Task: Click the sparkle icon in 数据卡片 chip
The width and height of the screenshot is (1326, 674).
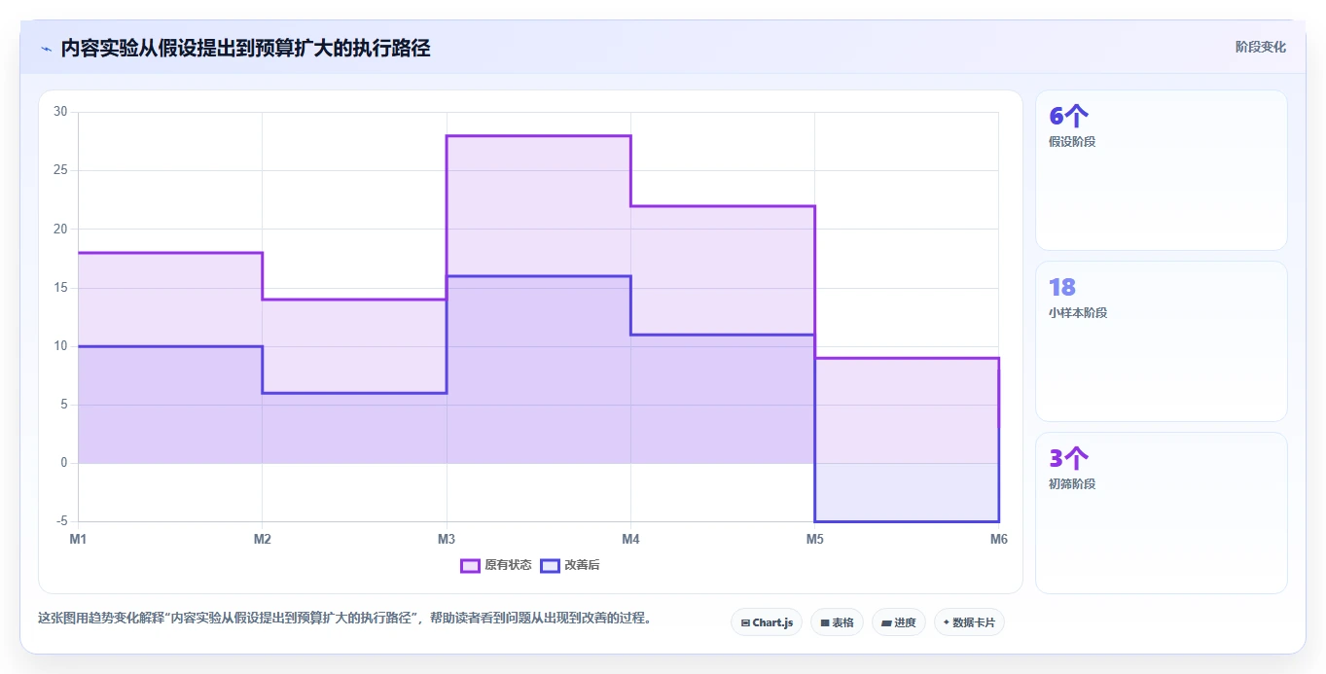Action: (x=947, y=622)
